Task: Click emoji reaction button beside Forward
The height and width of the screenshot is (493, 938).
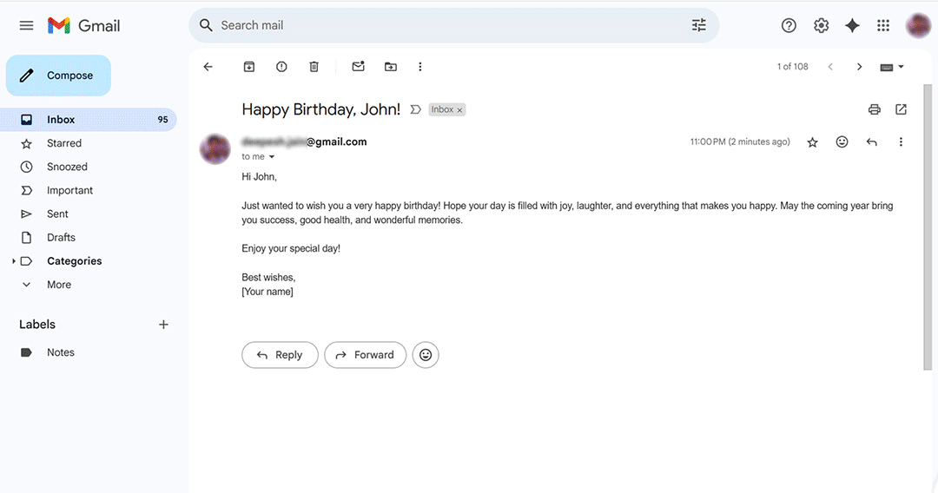Action: [426, 355]
